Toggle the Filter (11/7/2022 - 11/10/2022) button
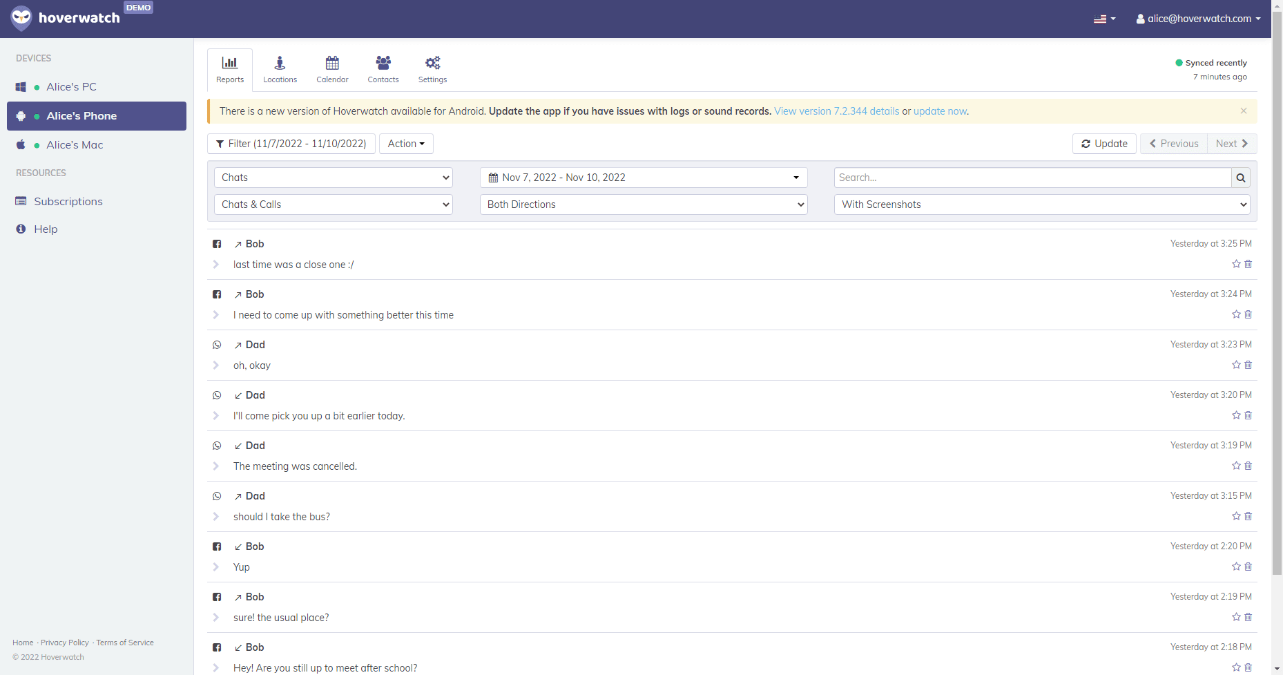Screen dimensions: 1283x675 [x=291, y=144]
